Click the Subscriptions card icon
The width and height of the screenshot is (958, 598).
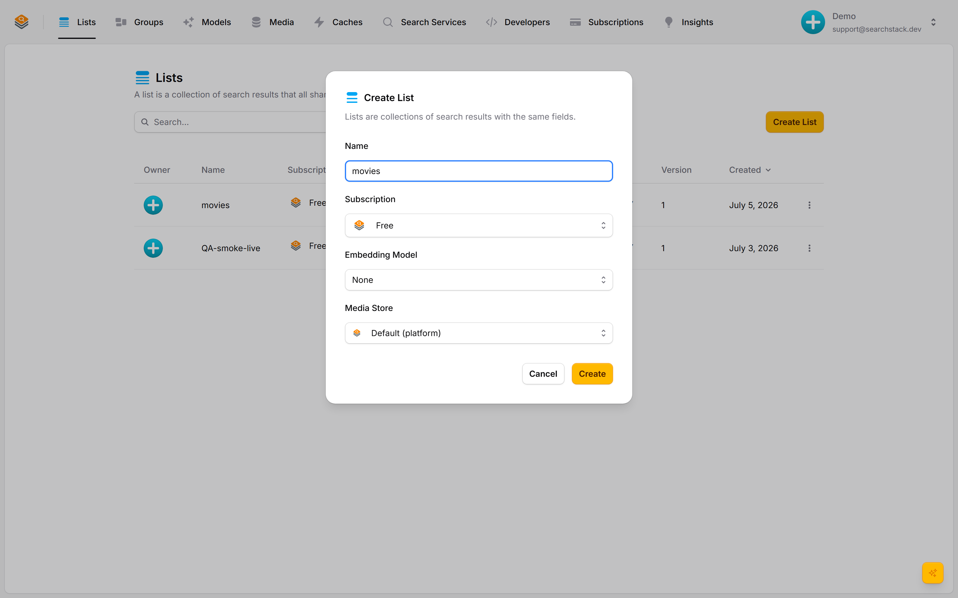[x=575, y=22]
